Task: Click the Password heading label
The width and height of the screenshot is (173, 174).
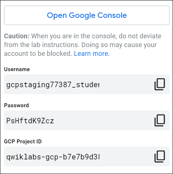Action: 16,105
